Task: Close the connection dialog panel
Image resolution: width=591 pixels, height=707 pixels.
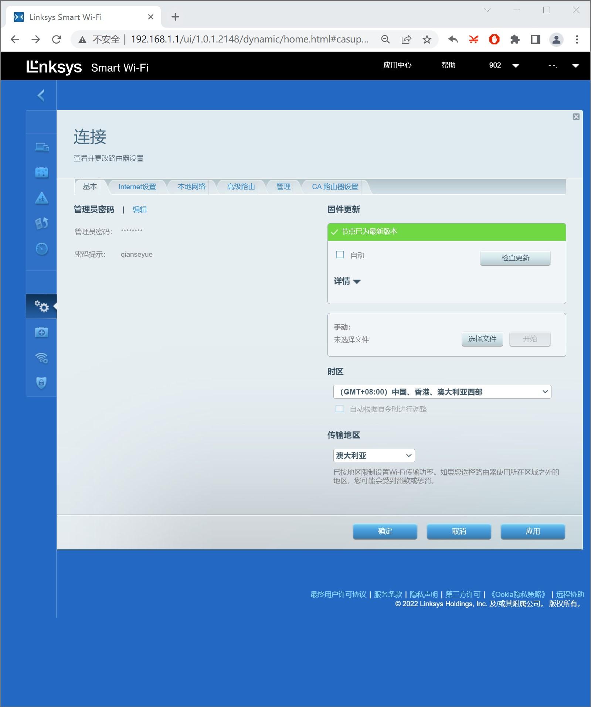Action: point(576,117)
